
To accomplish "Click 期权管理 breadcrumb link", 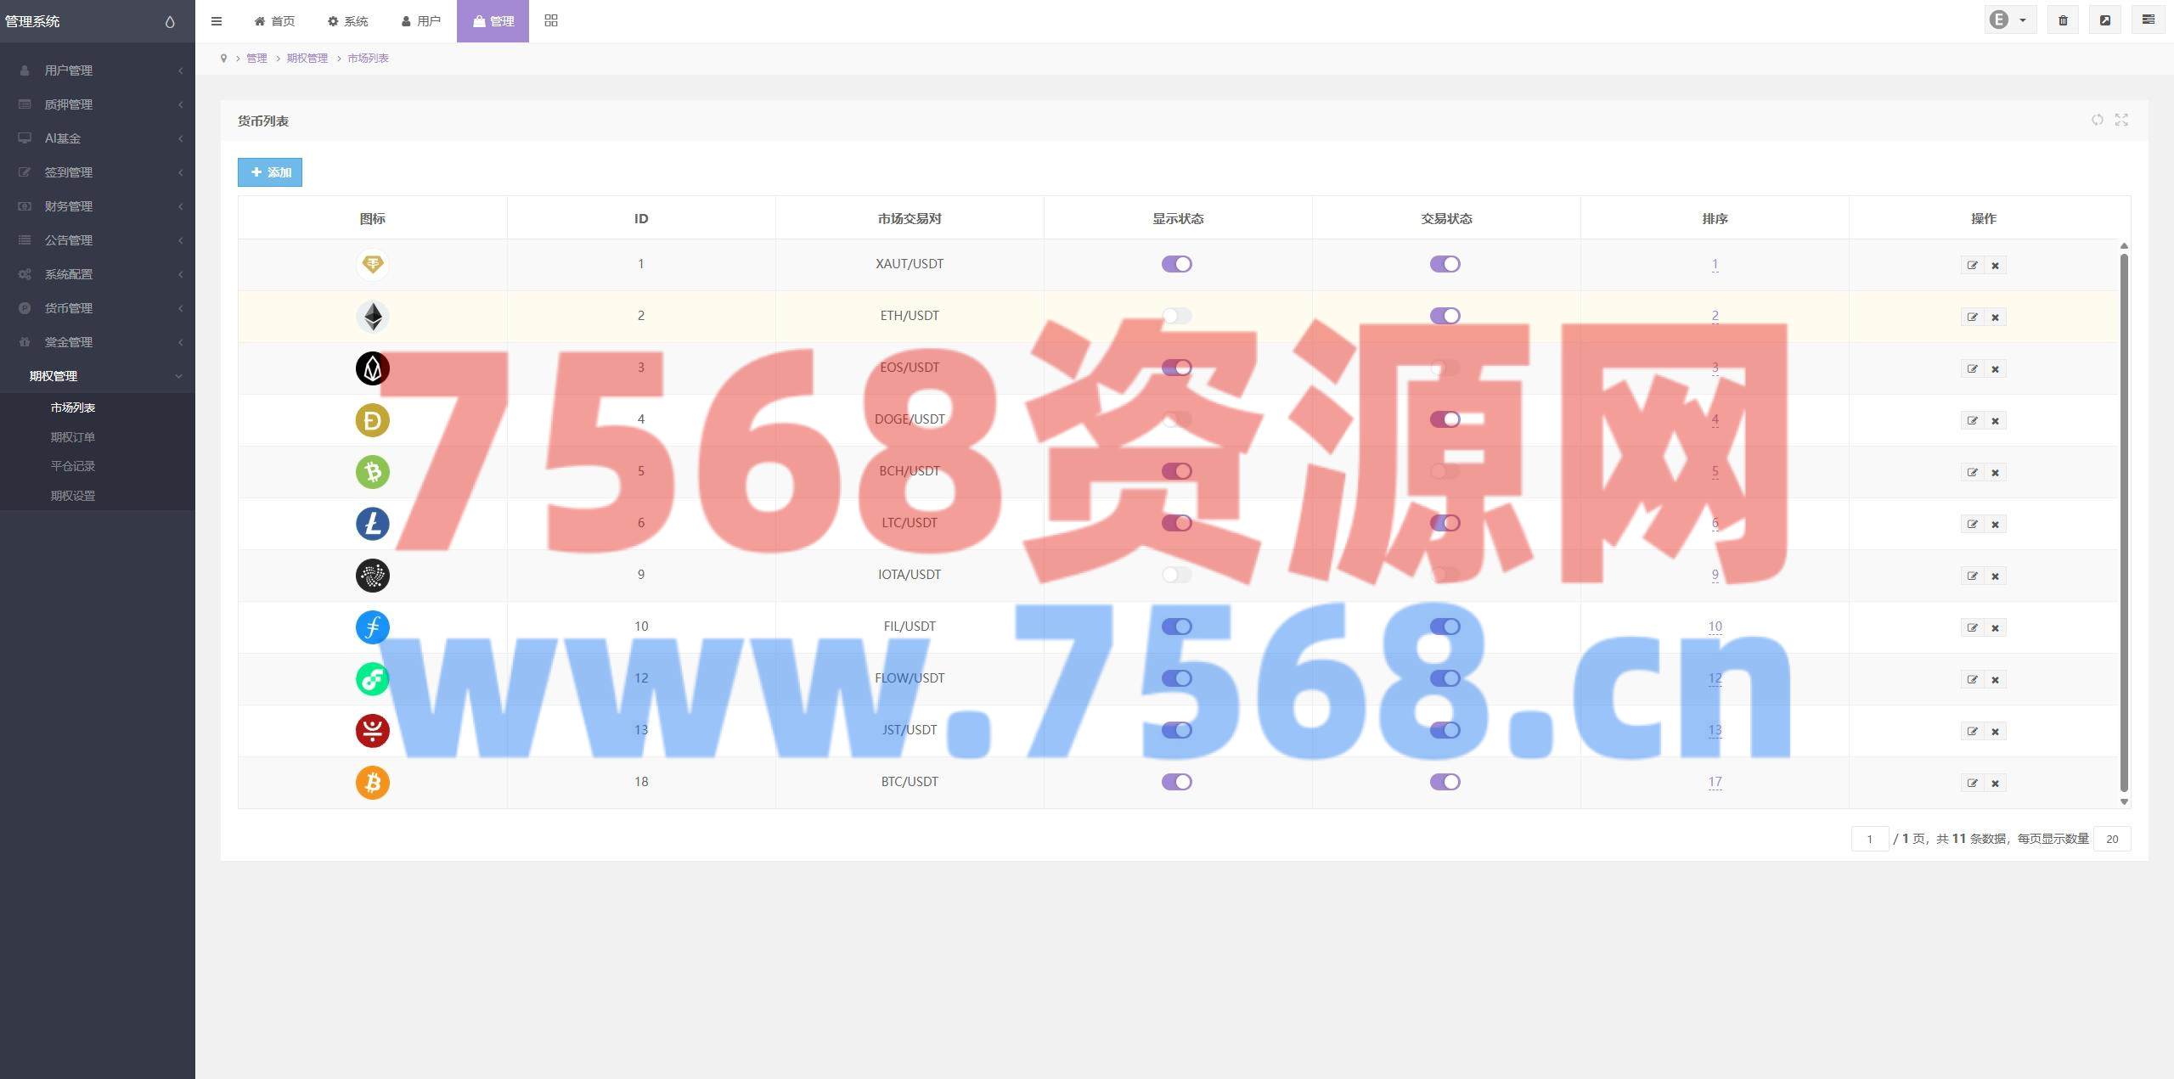I will (x=307, y=59).
